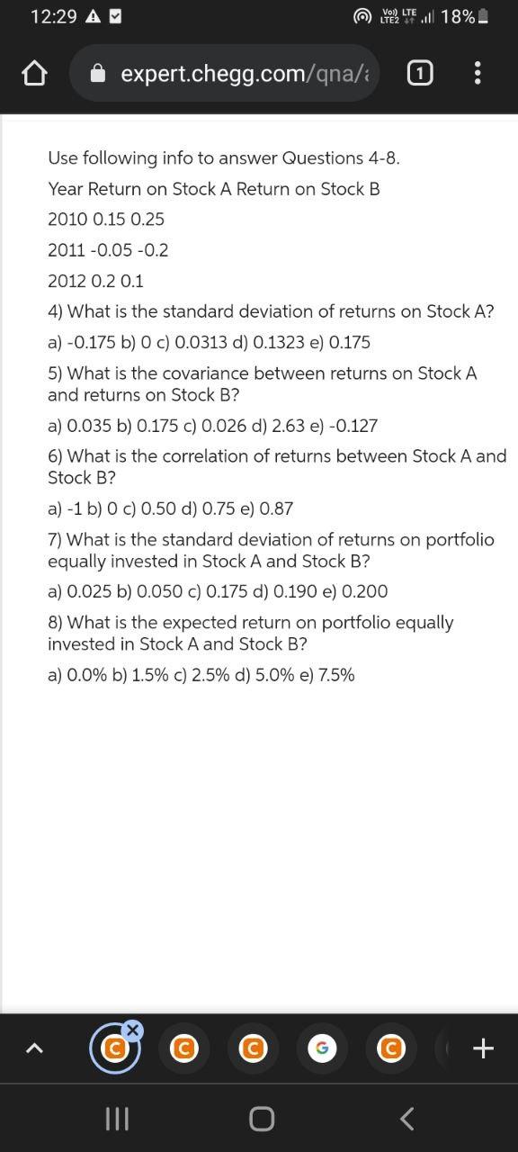The image size is (518, 1152).
Task: Open the Chrome home icon
Action: [34, 73]
